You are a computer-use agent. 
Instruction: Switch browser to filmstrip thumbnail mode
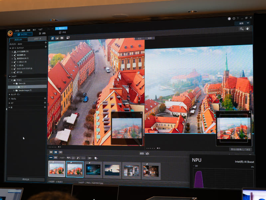pos(51,158)
